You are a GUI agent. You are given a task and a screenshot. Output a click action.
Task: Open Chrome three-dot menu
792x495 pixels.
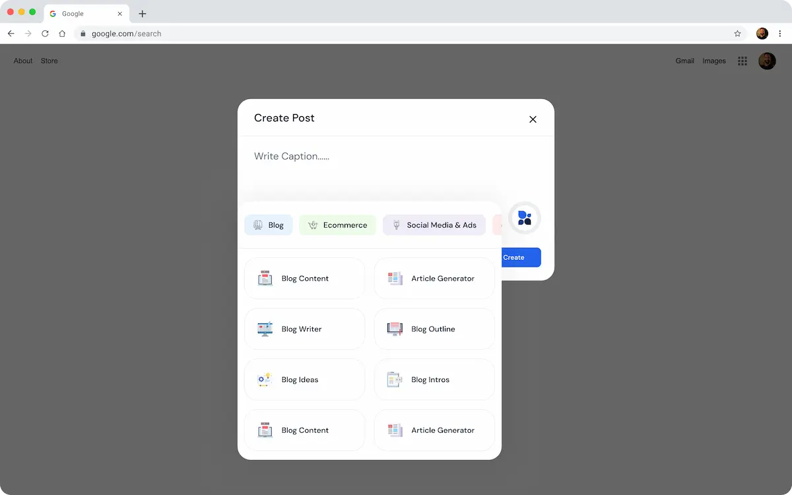tap(779, 34)
